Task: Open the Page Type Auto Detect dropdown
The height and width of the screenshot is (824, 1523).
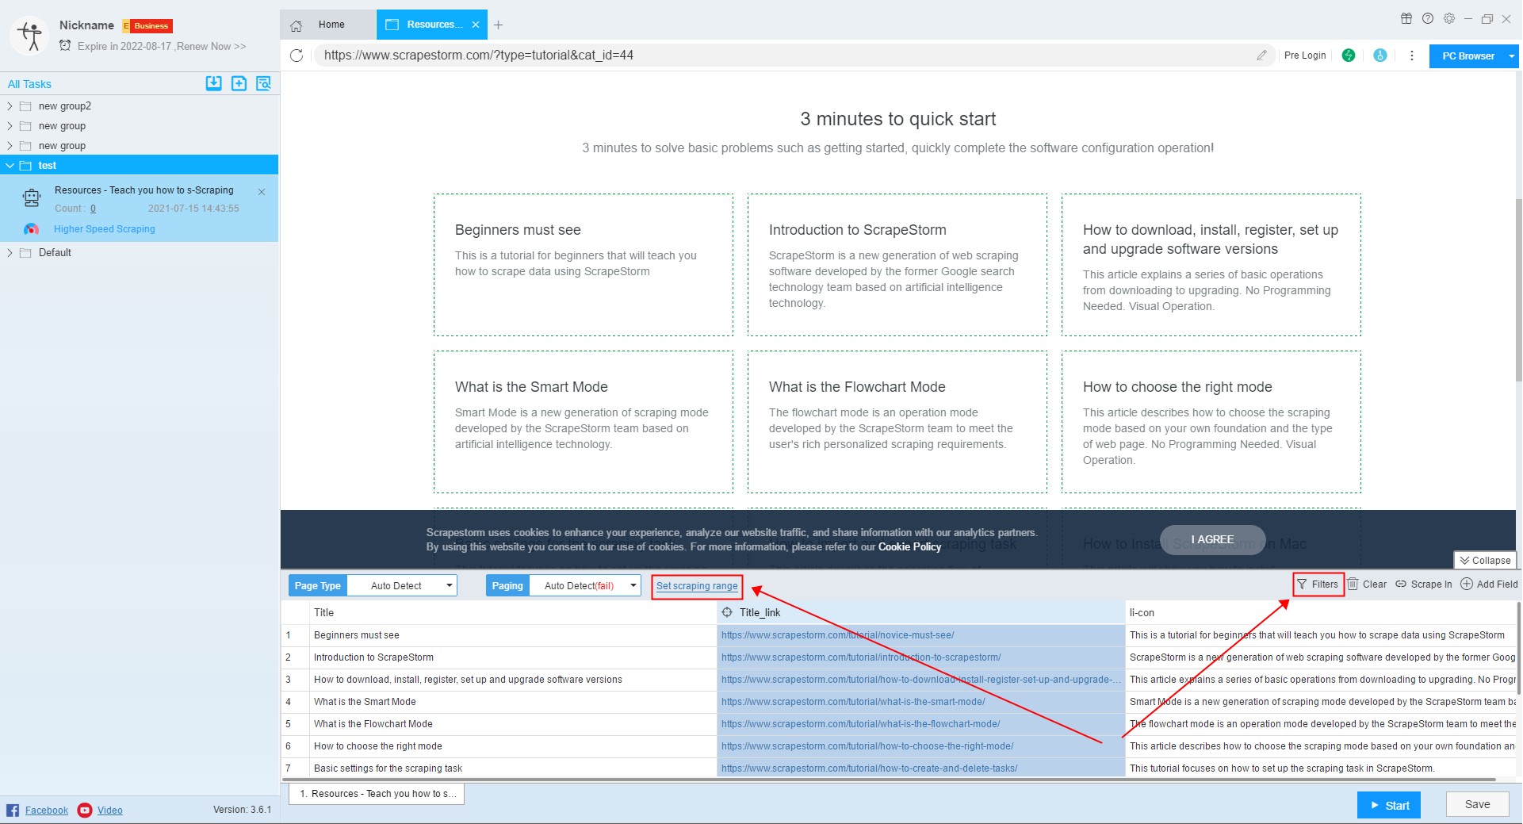Action: (x=402, y=586)
